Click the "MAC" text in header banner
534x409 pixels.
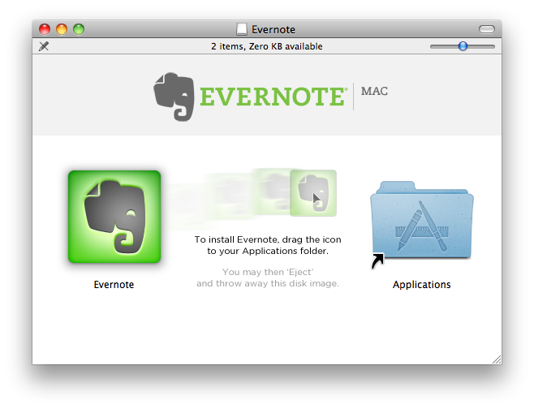click(374, 91)
